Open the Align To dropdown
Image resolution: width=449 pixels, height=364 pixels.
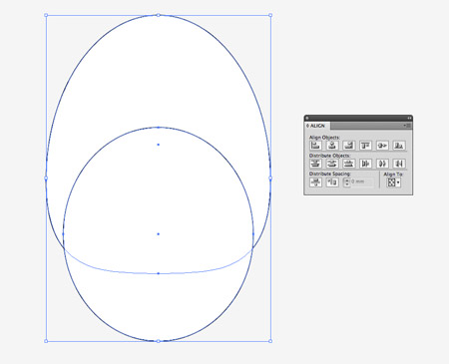[394, 182]
